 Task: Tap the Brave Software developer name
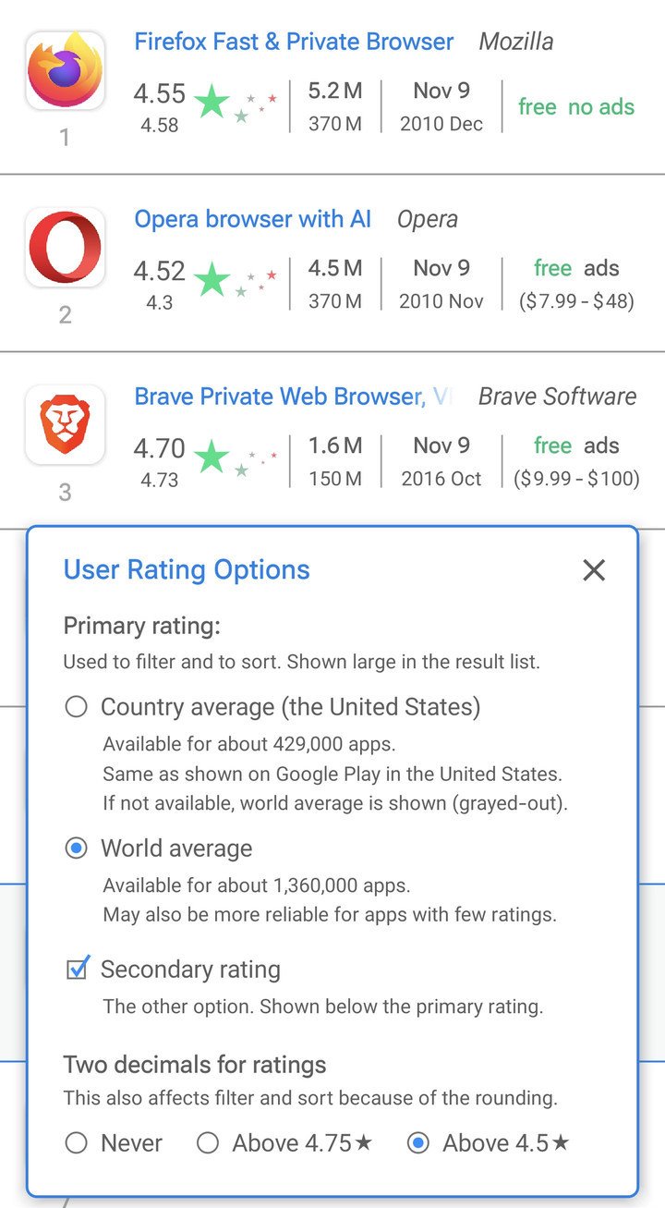(557, 397)
